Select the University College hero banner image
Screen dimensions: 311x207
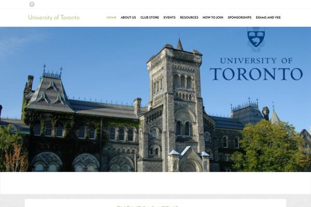[x=155, y=99]
